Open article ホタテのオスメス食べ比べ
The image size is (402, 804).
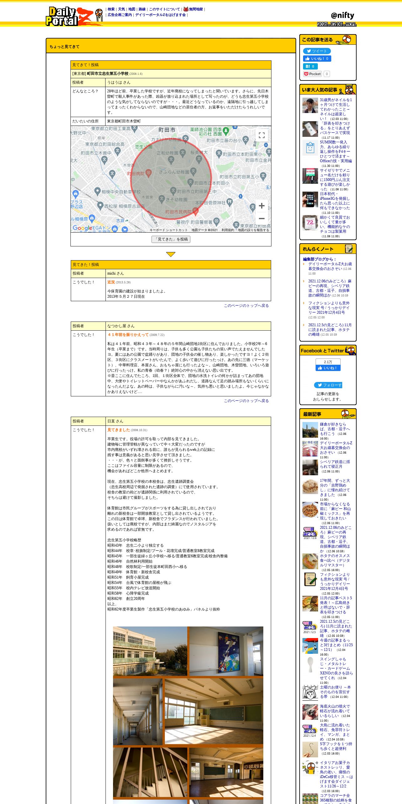[x=335, y=560]
